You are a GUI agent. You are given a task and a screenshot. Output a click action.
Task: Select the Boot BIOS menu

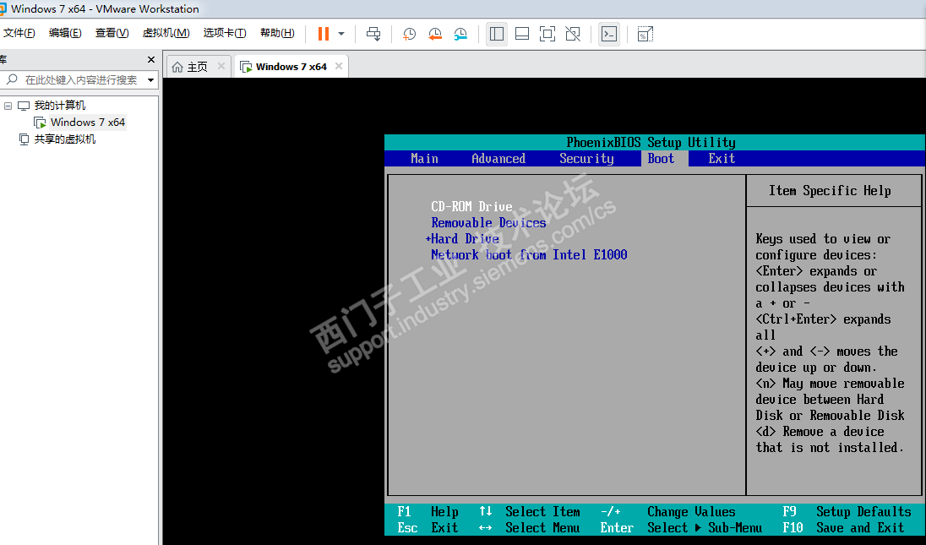(x=661, y=158)
